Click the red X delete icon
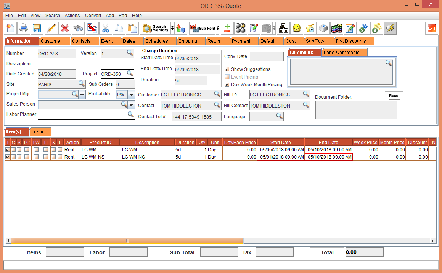442x273 pixels. [x=65, y=28]
